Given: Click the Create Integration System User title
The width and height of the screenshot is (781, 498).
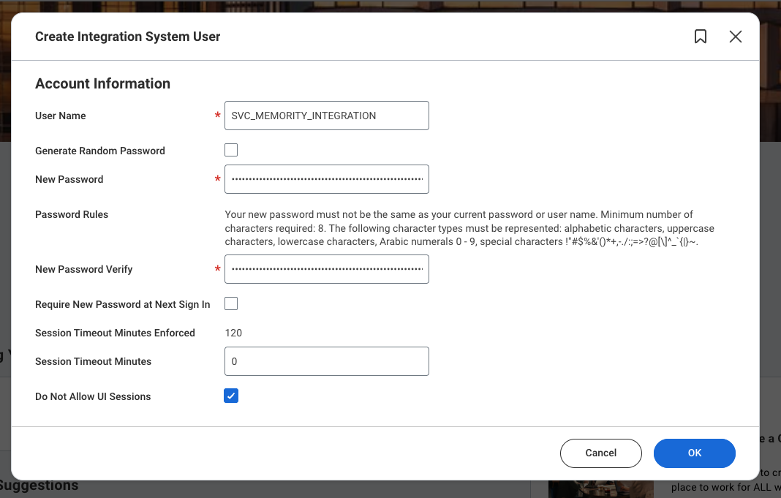Looking at the screenshot, I should [x=127, y=37].
